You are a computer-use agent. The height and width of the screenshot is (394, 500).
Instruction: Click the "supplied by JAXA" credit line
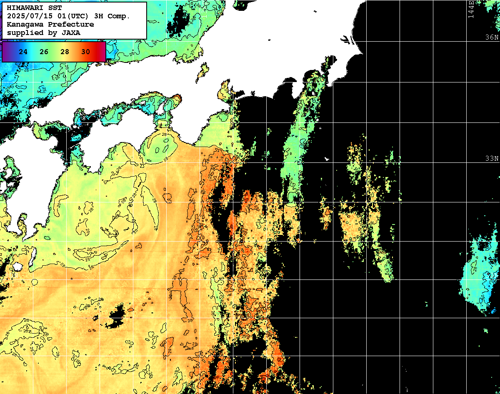click(44, 32)
